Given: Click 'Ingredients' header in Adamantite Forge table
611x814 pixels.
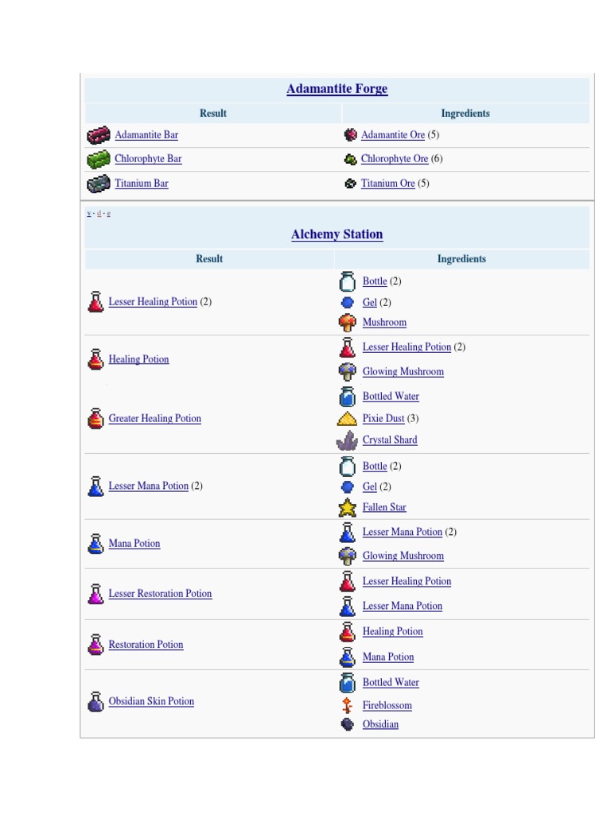Looking at the screenshot, I should pyautogui.click(x=465, y=113).
